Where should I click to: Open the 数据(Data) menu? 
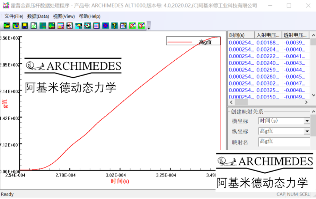coord(38,16)
